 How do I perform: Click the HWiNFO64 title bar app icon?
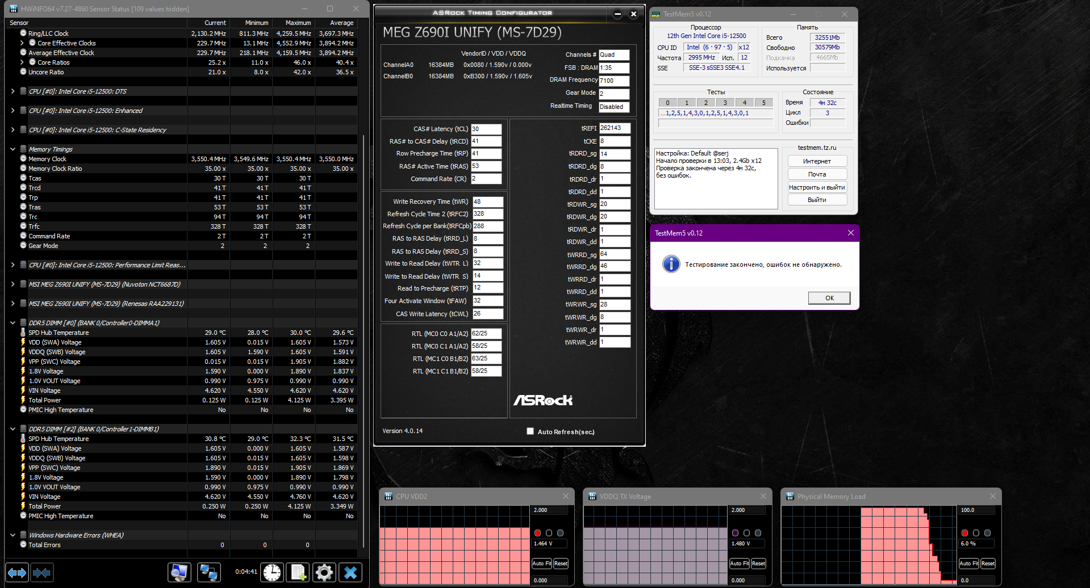pos(14,9)
